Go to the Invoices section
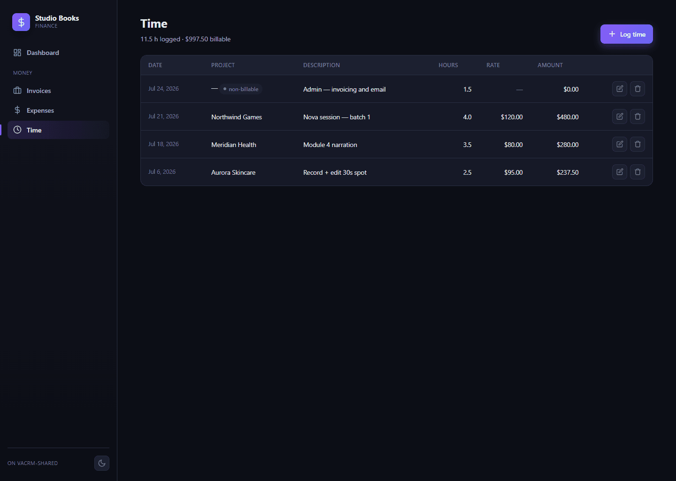 [58, 91]
